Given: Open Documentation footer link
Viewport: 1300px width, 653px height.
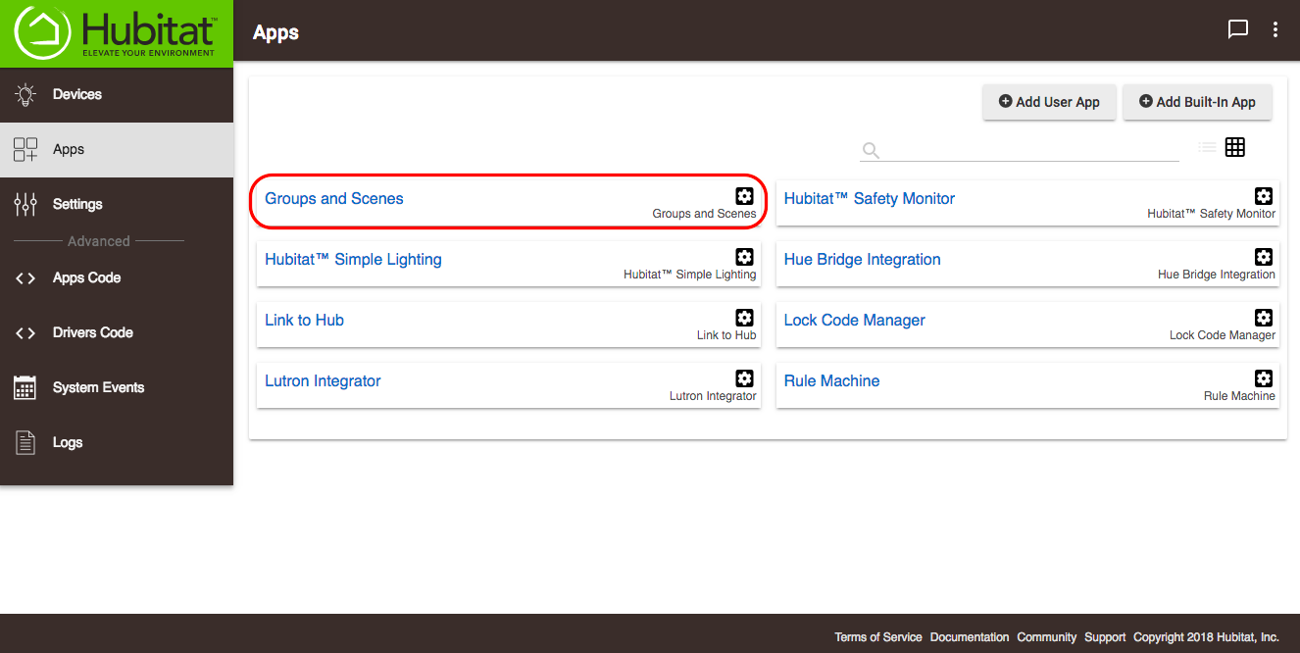Looking at the screenshot, I should click(970, 637).
